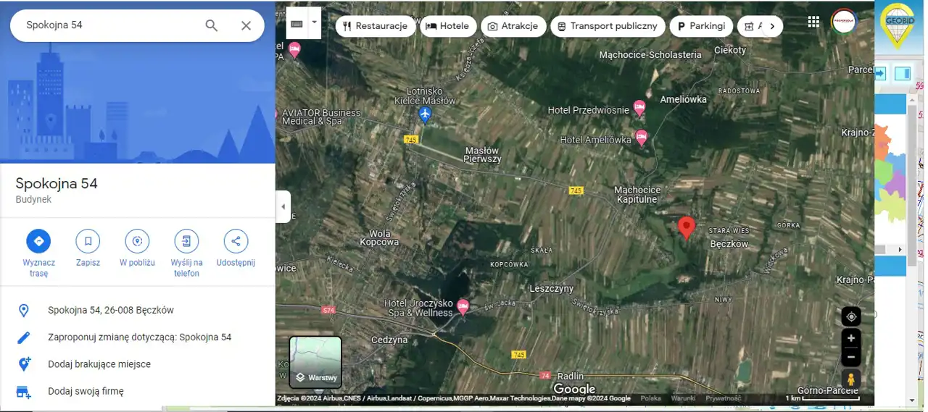Toggle Warstwy map layer thumbnail

click(x=315, y=361)
